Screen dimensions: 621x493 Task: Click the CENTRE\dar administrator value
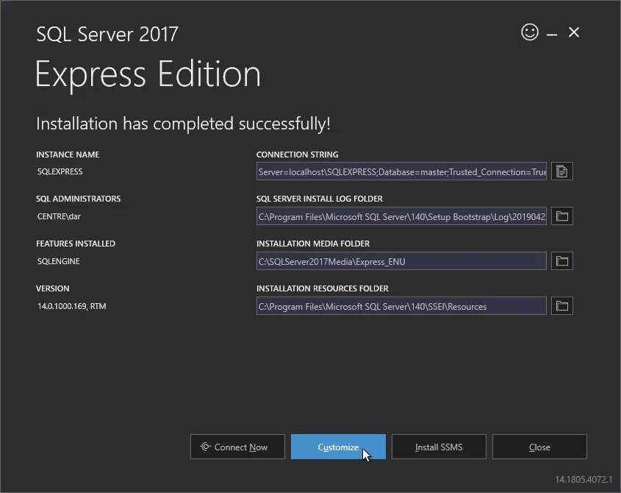[x=59, y=216]
